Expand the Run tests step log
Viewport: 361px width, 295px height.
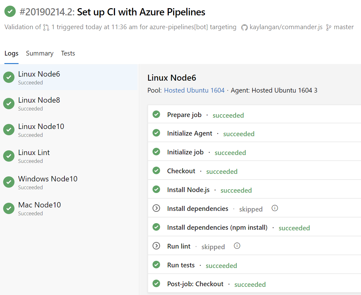click(181, 265)
